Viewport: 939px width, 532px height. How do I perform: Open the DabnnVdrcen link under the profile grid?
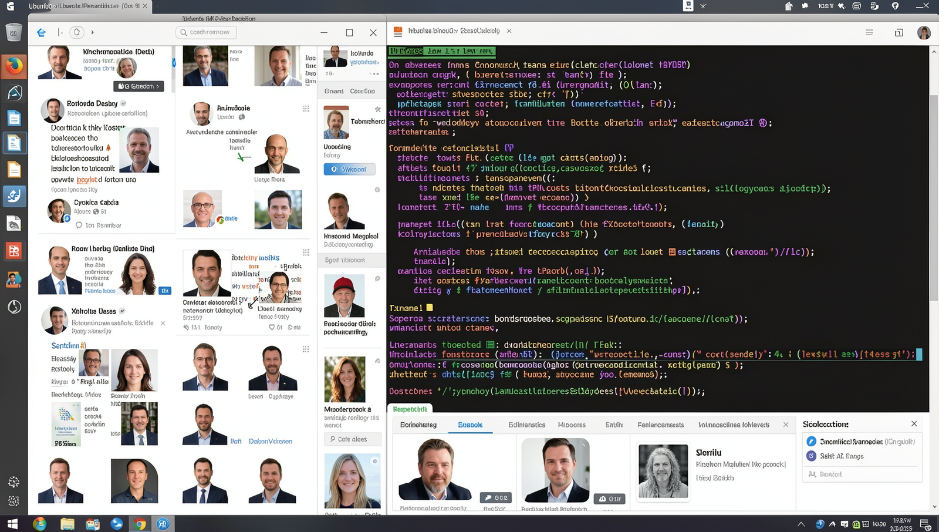[271, 441]
